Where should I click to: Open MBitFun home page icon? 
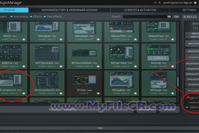24,66
